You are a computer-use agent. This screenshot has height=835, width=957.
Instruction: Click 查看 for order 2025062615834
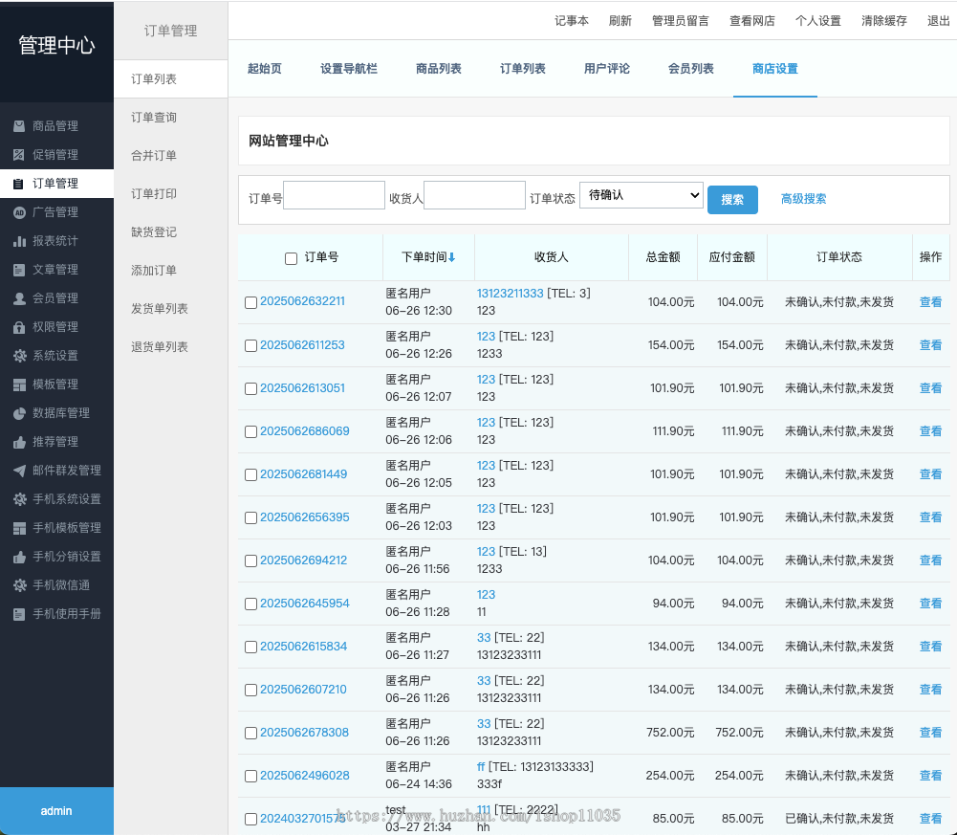pyautogui.click(x=930, y=647)
